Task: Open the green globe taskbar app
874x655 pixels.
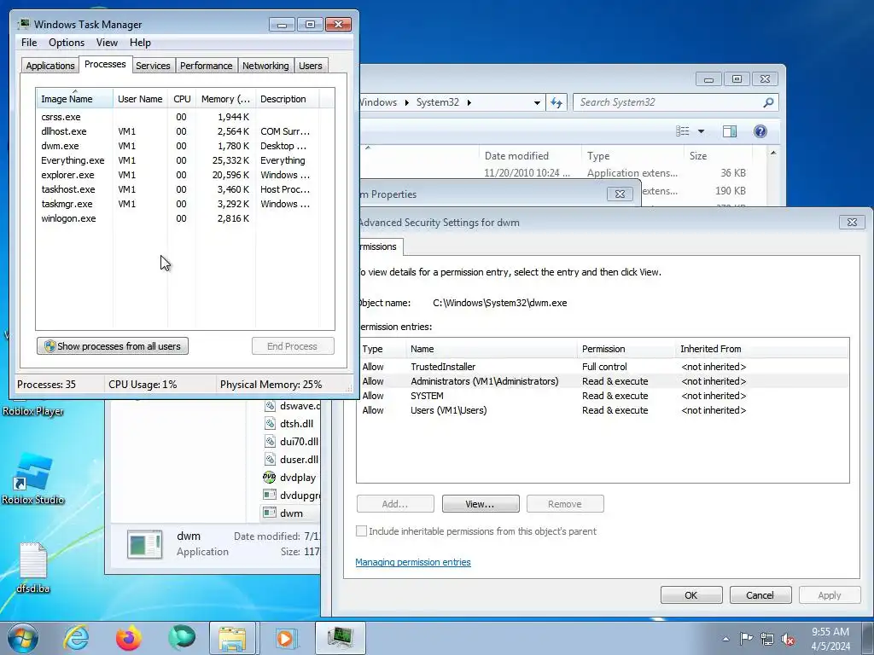Action: click(182, 638)
